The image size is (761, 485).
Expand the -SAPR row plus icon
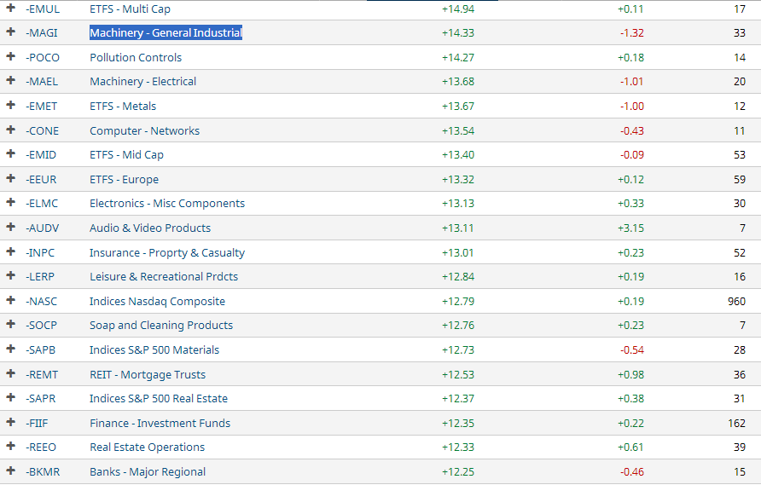click(x=10, y=397)
